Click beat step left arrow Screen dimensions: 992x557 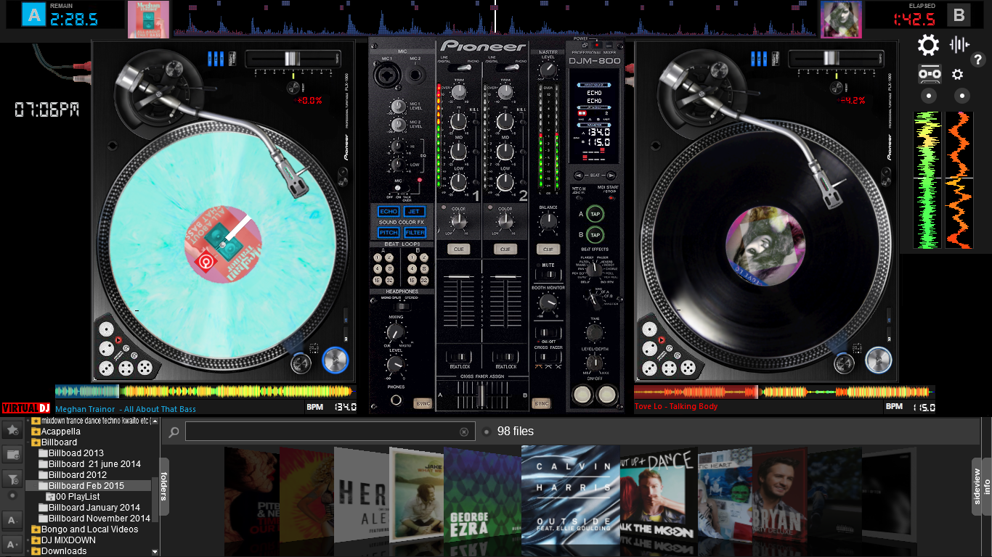click(x=579, y=176)
